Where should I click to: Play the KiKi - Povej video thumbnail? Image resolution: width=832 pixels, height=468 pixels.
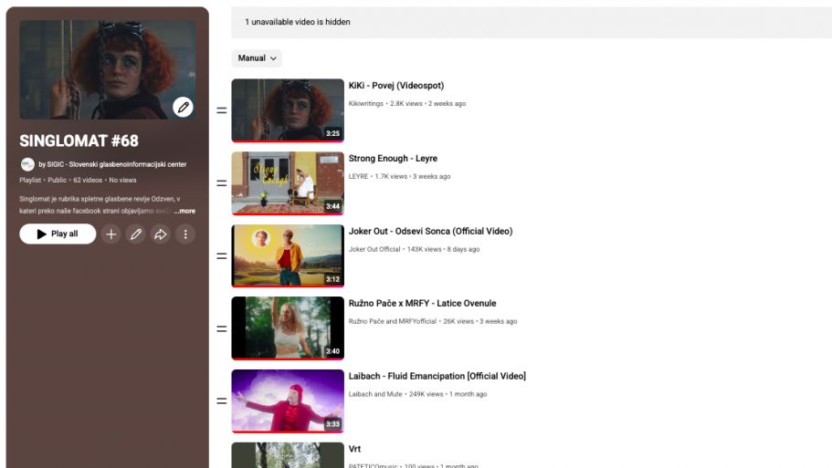(x=288, y=110)
